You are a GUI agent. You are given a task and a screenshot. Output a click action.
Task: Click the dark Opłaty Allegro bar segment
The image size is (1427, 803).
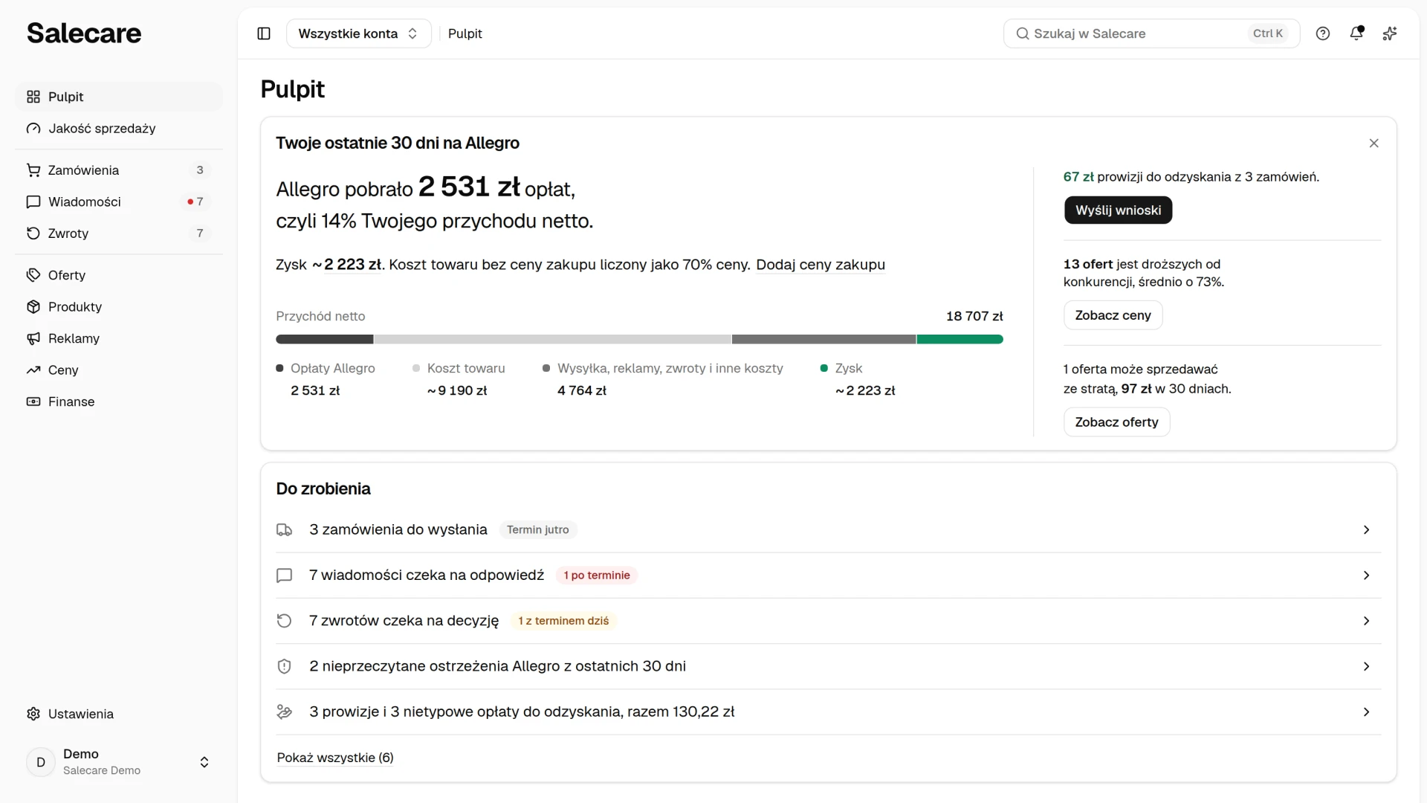click(x=325, y=339)
